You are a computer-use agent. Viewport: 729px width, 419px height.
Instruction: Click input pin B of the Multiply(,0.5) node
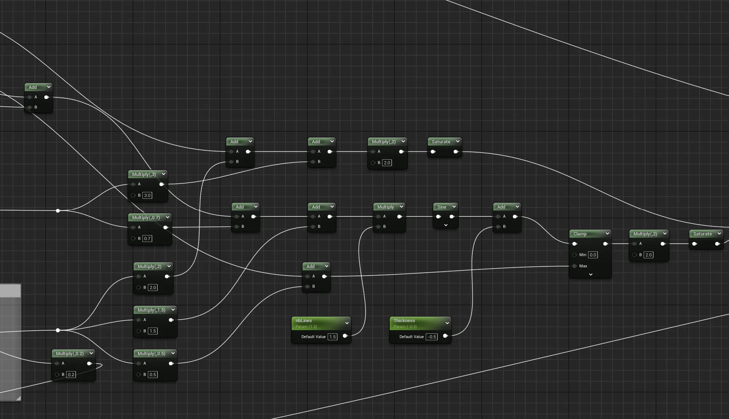(x=139, y=374)
